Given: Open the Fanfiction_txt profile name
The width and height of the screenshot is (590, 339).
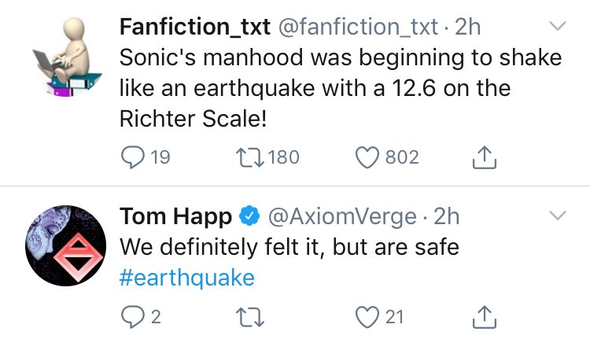Looking at the screenshot, I should pyautogui.click(x=193, y=28).
